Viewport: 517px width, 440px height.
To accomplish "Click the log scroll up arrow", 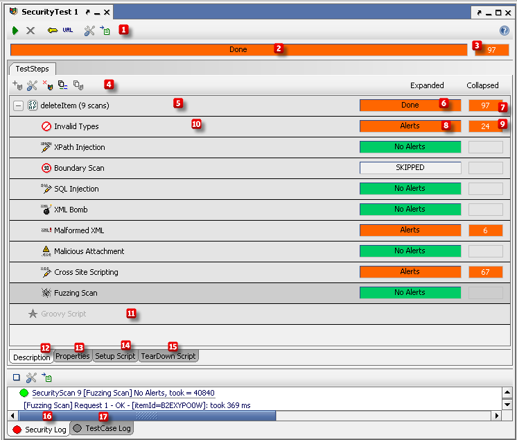I will click(507, 393).
